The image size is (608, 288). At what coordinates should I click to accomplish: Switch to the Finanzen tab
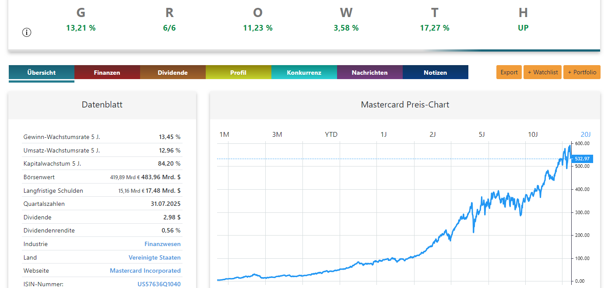click(107, 73)
